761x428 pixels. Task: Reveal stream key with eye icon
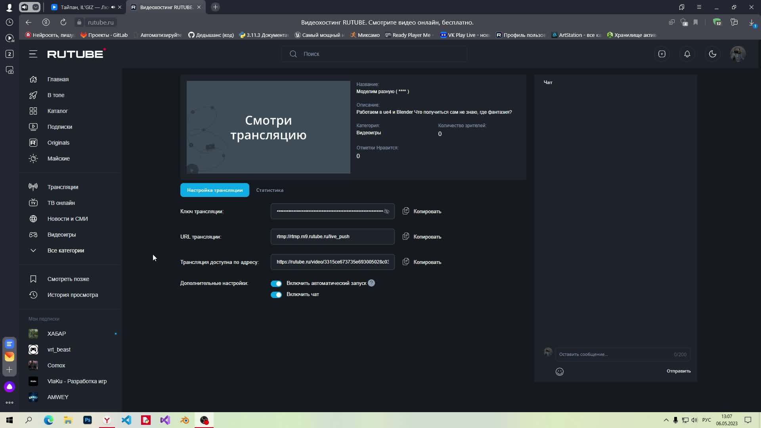click(x=386, y=212)
